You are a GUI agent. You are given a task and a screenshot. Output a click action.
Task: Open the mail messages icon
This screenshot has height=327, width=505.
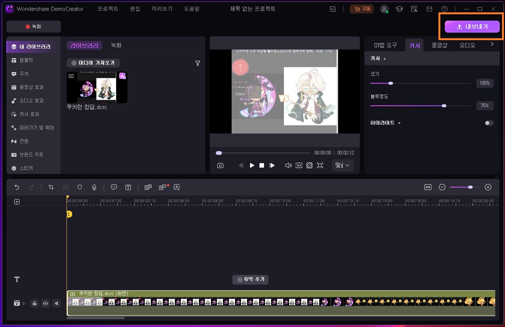(429, 9)
